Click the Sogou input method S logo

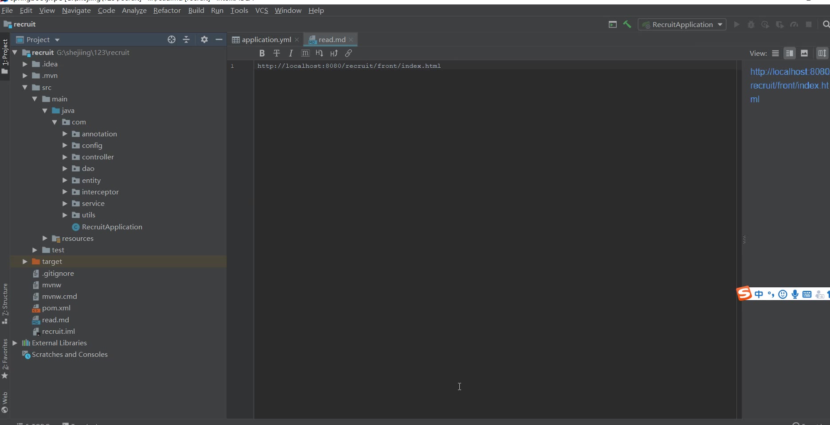[x=744, y=294]
